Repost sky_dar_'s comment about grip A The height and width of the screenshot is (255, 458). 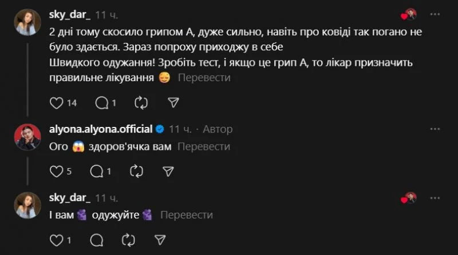coord(141,103)
